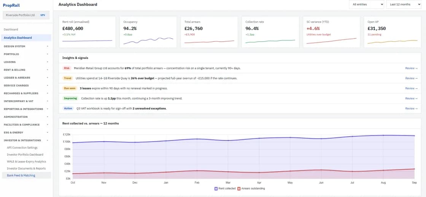Click the Feb label on the chart axis

[197, 183]
